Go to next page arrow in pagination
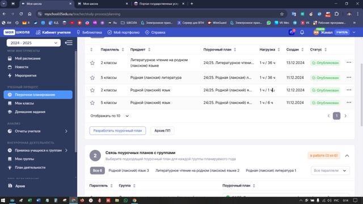 point(345,116)
